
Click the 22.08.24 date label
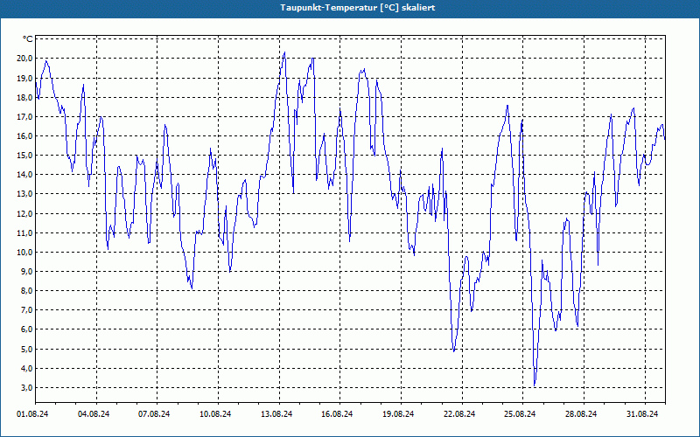tap(459, 414)
